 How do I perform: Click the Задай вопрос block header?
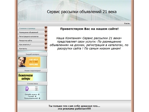tap(32, 54)
